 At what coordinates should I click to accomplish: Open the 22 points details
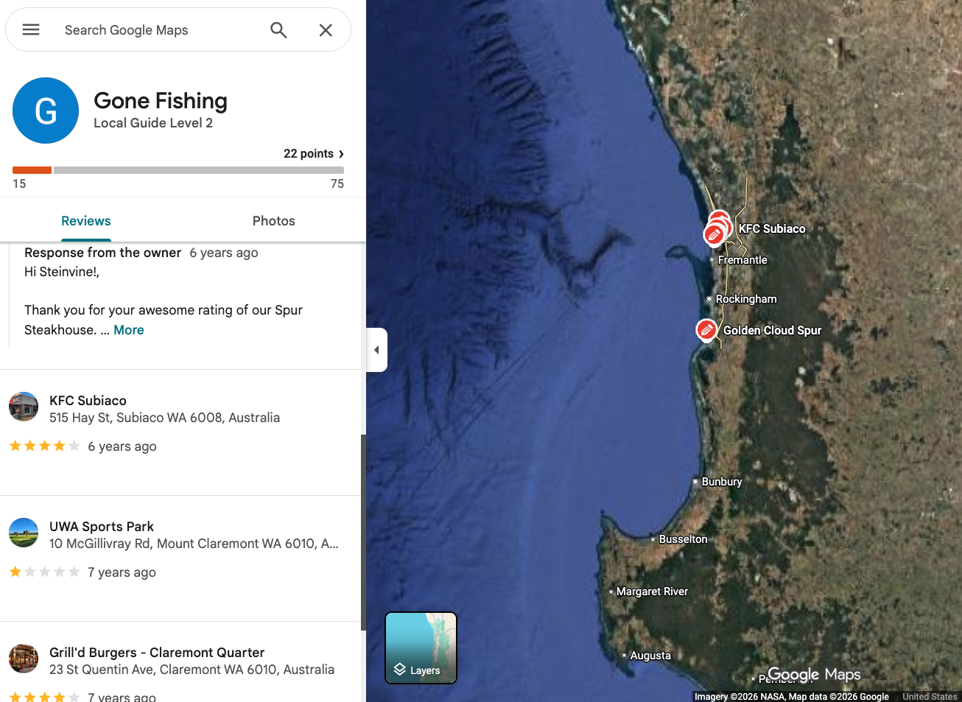pyautogui.click(x=314, y=153)
